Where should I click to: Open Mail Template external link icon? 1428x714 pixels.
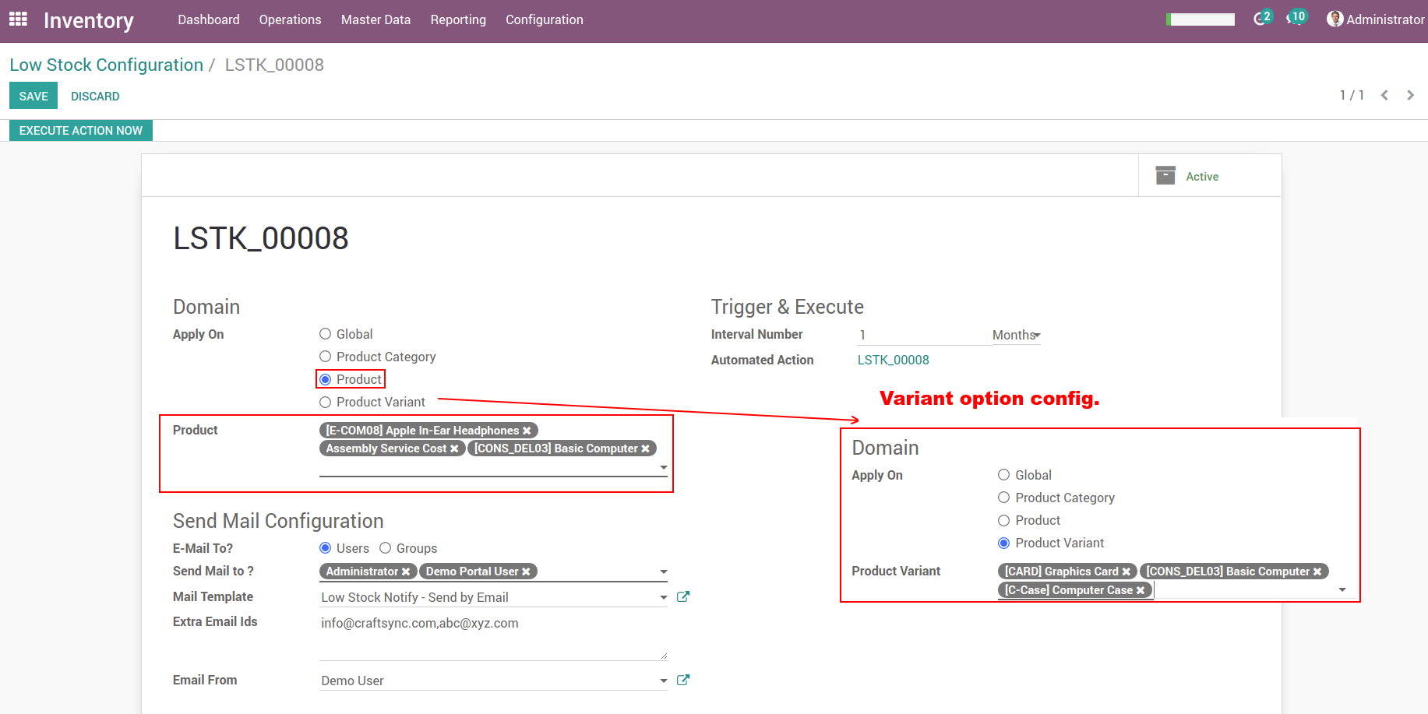tap(683, 596)
